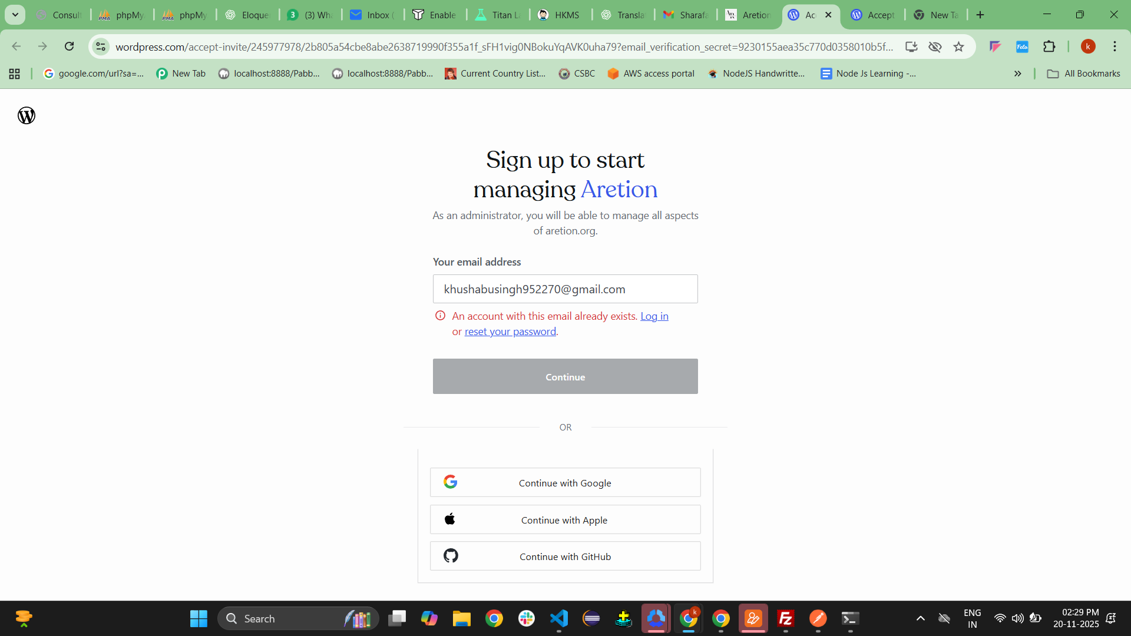Click reset your password link
1131x636 pixels.
[x=510, y=332]
